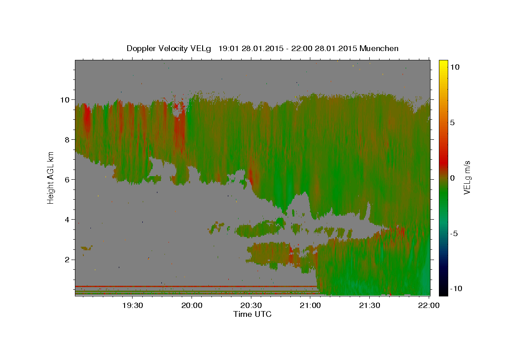Click the colorbar tick label -10
Image resolution: width=532 pixels, height=355 pixels.
(x=456, y=288)
